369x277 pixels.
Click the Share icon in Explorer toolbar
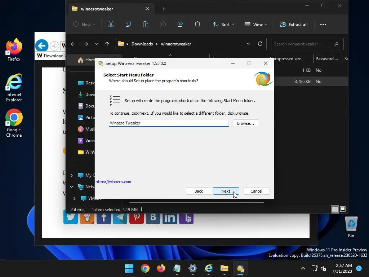click(x=180, y=24)
